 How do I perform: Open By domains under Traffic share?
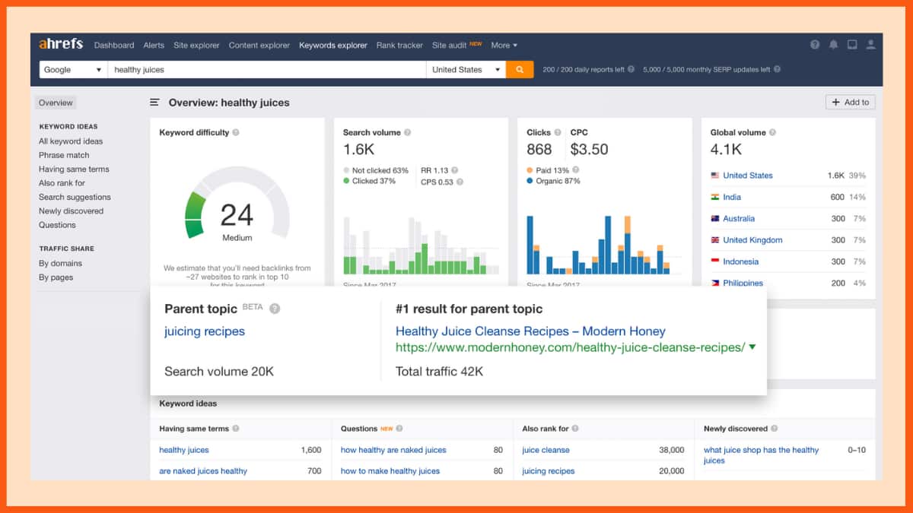(60, 264)
